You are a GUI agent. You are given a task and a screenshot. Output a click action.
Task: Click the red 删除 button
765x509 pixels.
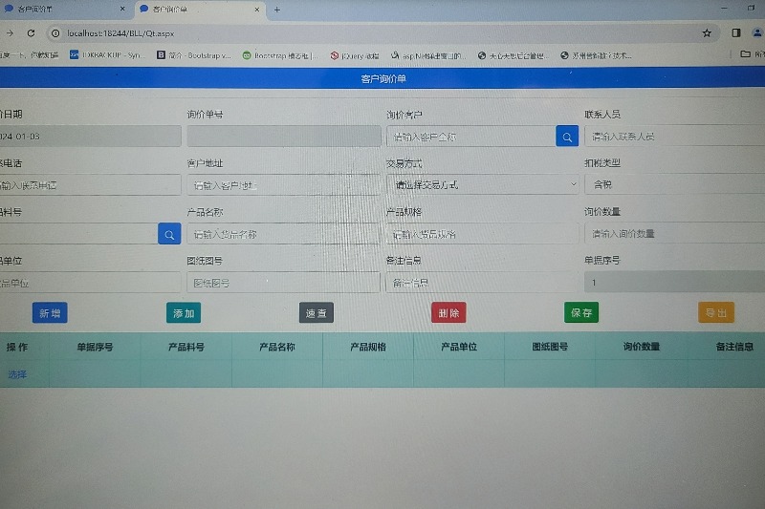(448, 312)
